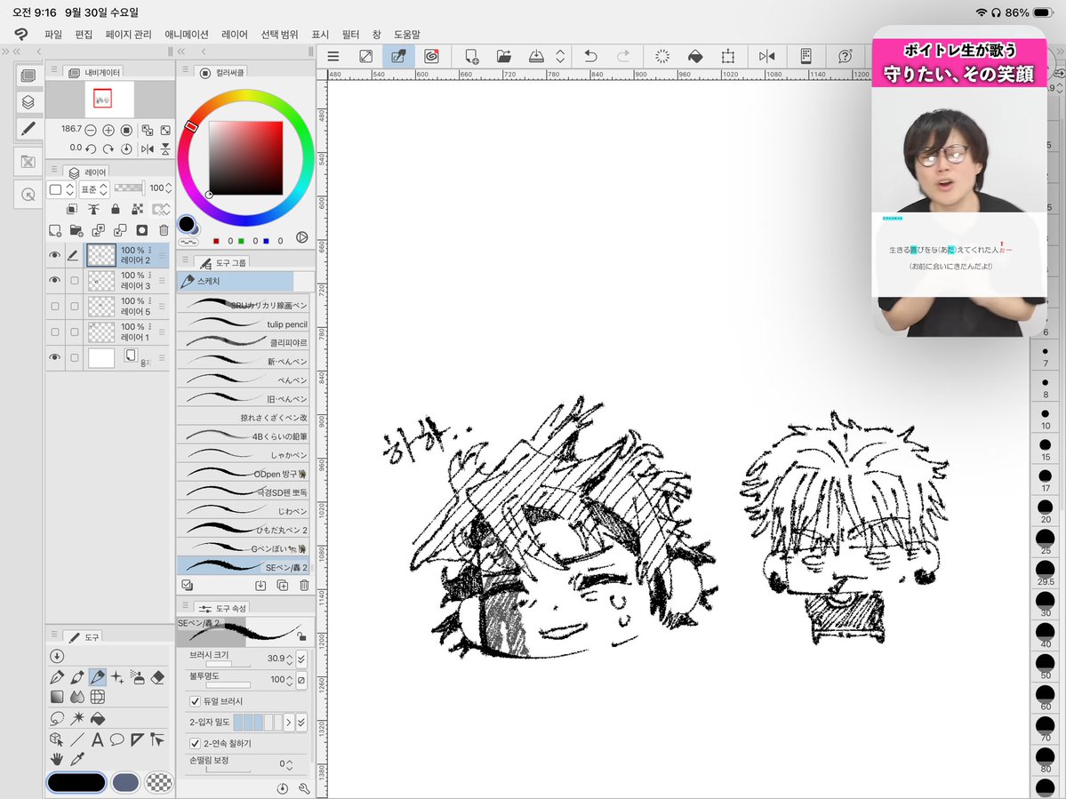The image size is (1066, 799).
Task: Select the Eraser tool in tool palette
Action: point(157,676)
